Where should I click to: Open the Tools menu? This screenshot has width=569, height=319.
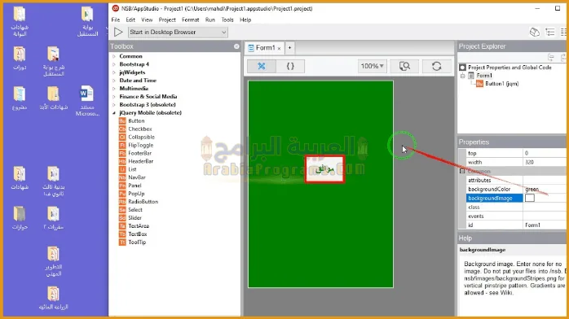point(227,20)
